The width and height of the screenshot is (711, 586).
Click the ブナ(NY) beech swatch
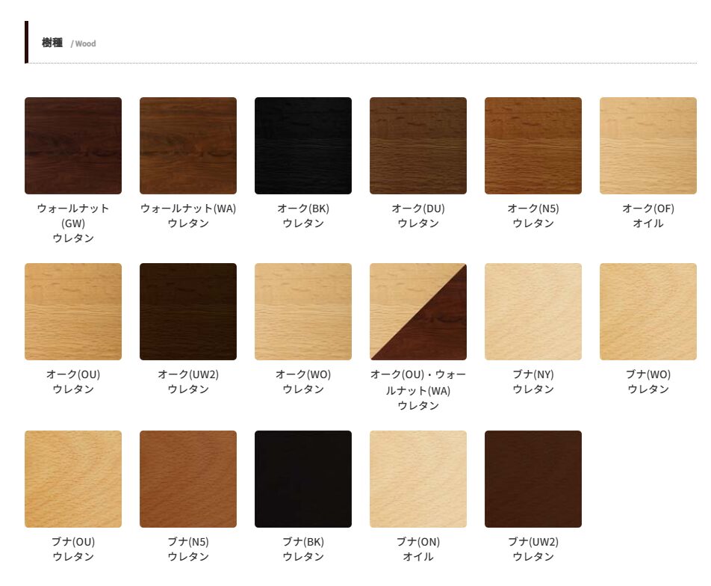coord(533,312)
